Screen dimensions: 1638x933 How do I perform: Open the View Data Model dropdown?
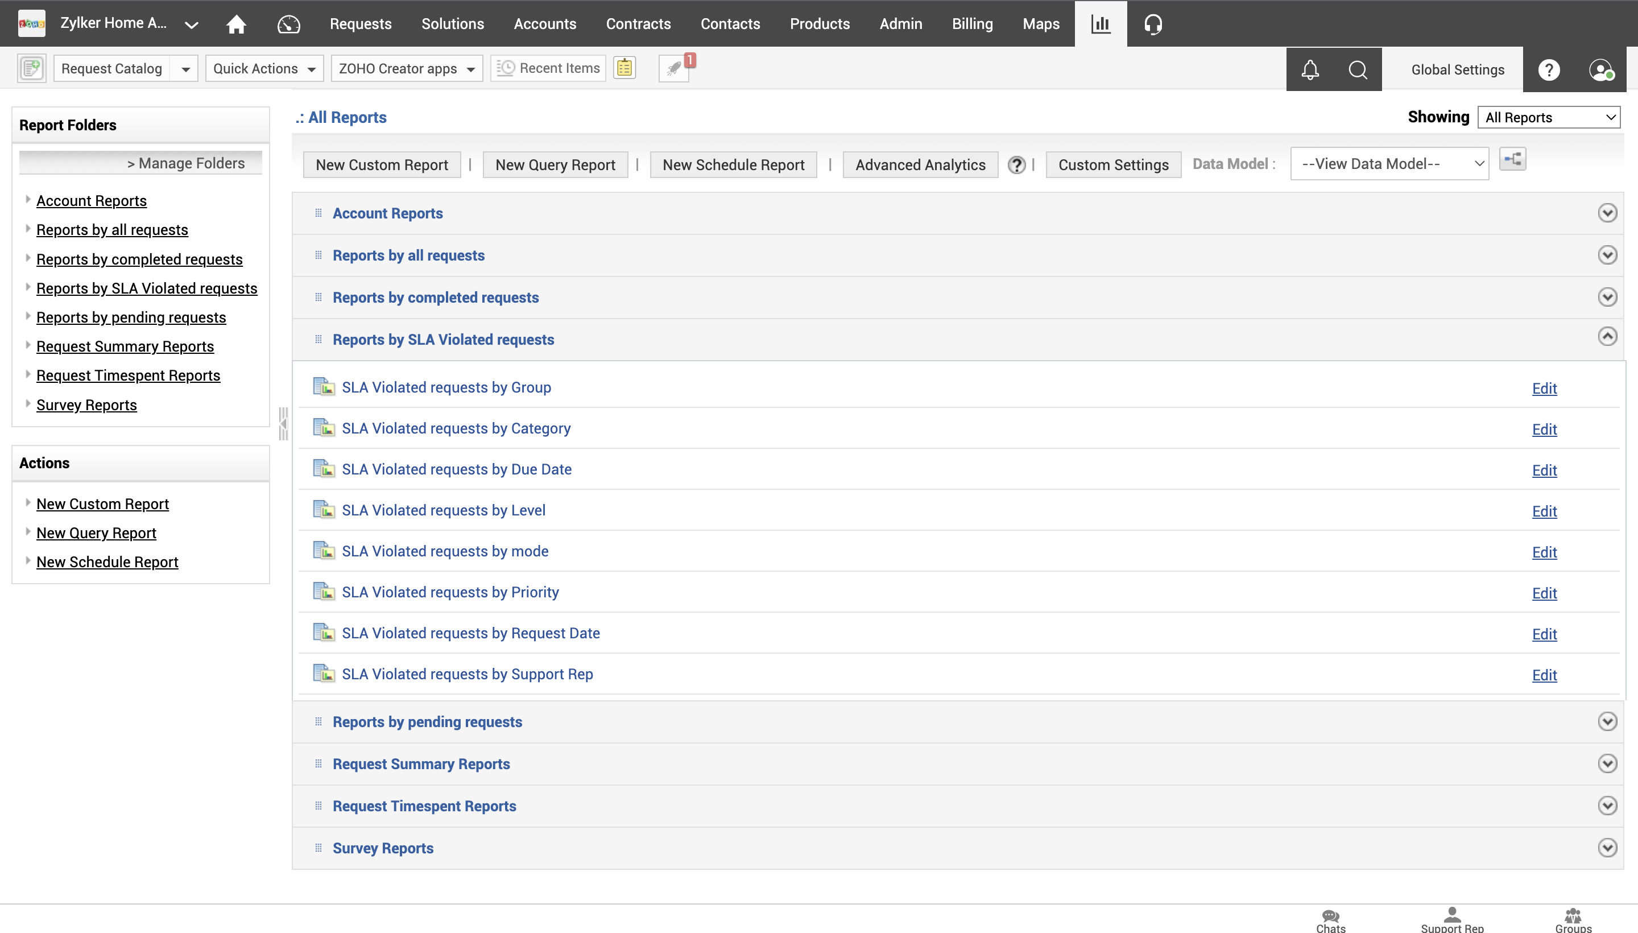(x=1389, y=164)
